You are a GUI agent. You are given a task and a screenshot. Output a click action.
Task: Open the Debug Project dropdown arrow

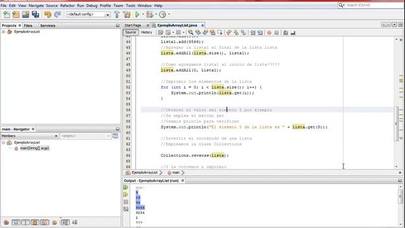point(156,15)
